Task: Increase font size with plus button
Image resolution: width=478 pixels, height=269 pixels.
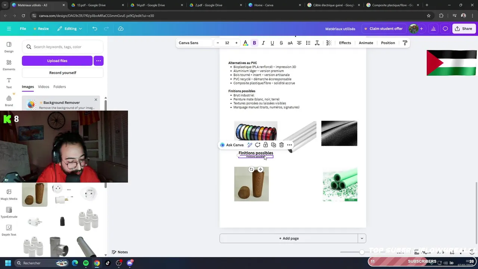Action: [236, 43]
